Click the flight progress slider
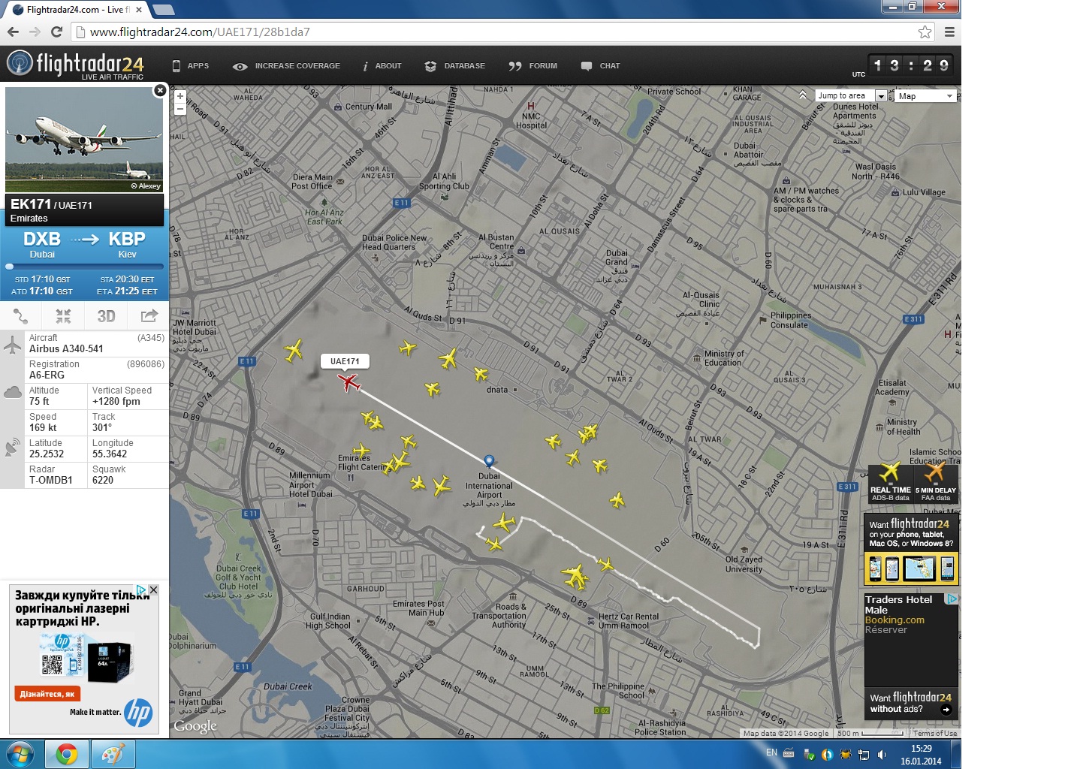Viewport: 1071px width, 769px height. pyautogui.click(x=84, y=266)
